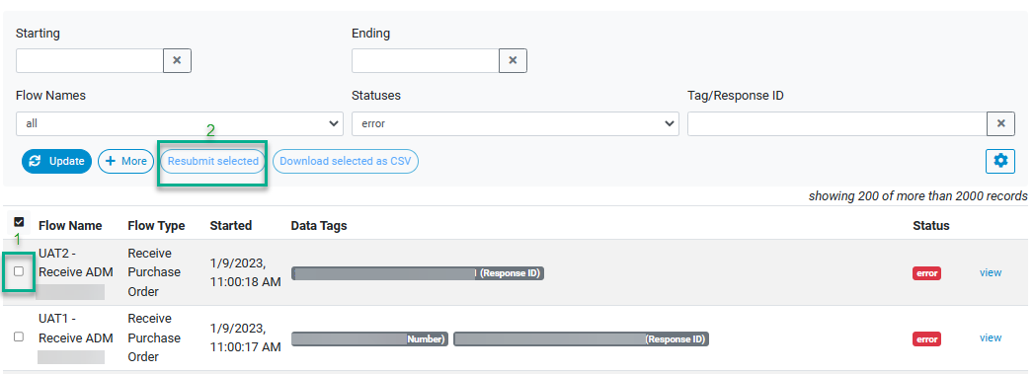
Task: Open view link for UAT1 row
Action: [x=991, y=337]
